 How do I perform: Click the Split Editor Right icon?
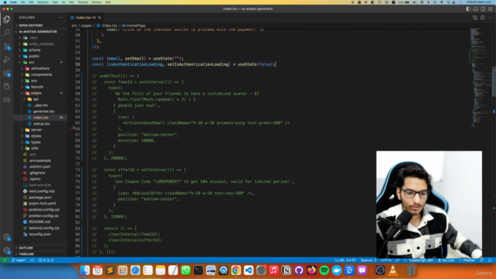482,17
